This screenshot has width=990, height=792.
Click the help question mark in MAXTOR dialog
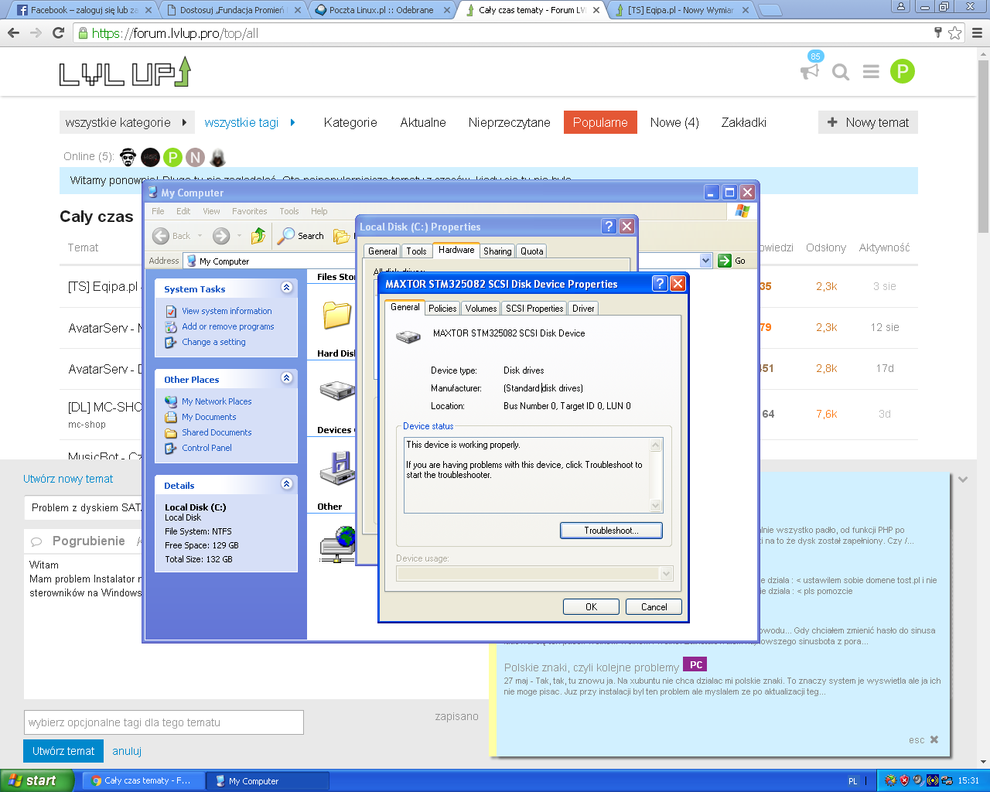coord(660,284)
